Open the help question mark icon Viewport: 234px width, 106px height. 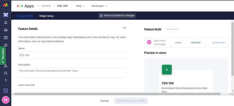coord(6,81)
